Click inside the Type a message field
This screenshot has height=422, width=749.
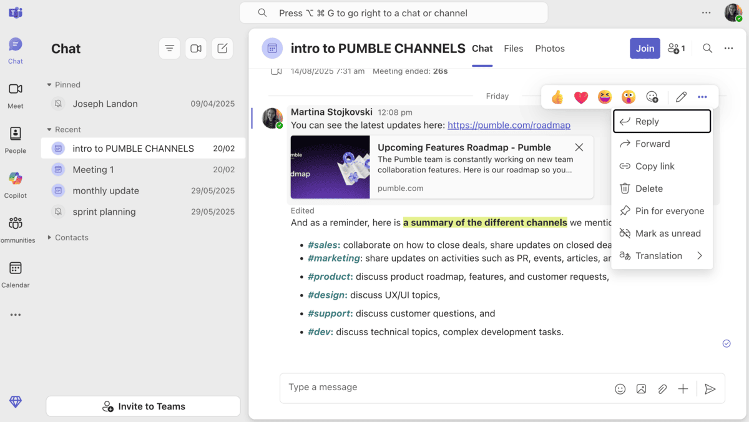437,388
